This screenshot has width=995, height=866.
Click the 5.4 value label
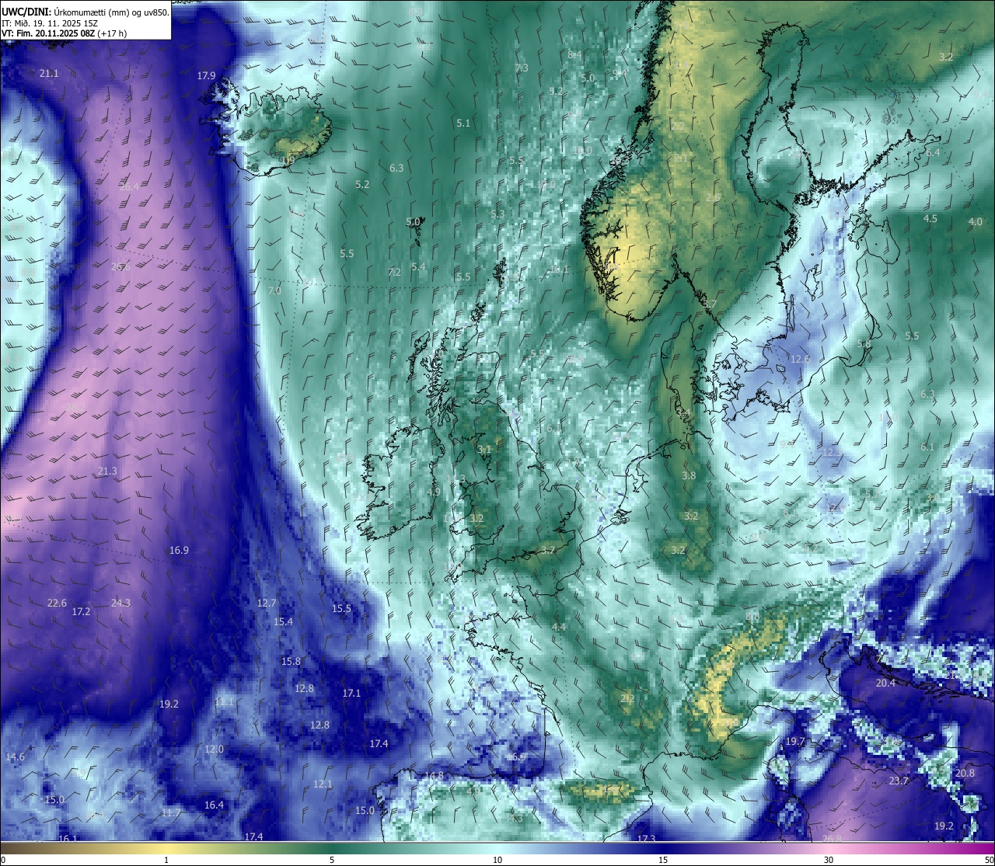[x=418, y=267]
